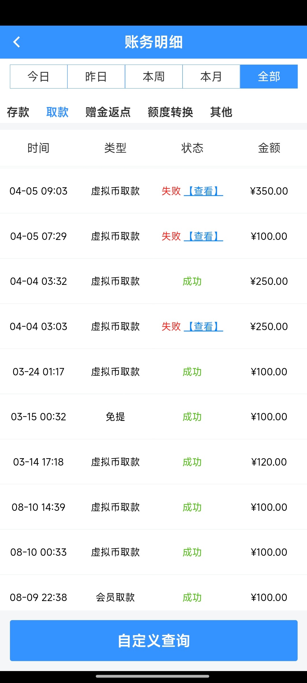Switch to 额度转换 tab
The image size is (307, 683).
170,112
